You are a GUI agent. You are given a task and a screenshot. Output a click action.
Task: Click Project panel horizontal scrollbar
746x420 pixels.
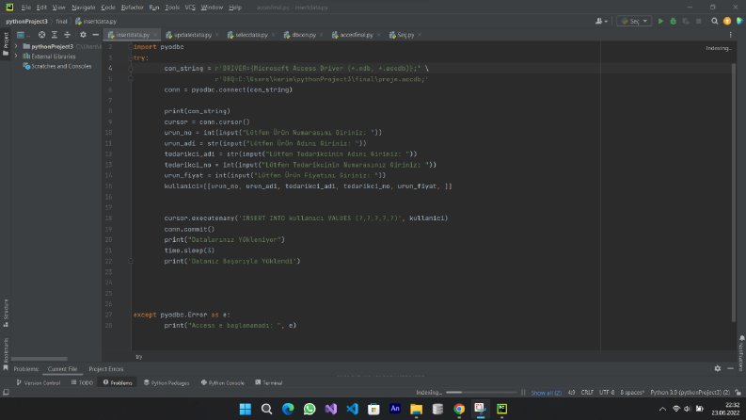click(x=39, y=359)
